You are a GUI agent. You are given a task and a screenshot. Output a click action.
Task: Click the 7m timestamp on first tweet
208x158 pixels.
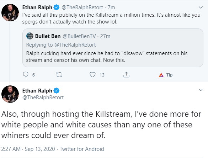pyautogui.click(x=111, y=7)
